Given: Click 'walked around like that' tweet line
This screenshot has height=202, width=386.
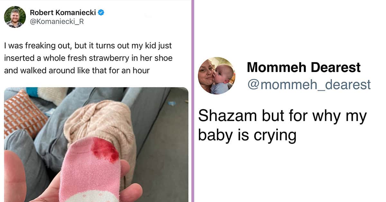Looking at the screenshot, I should [x=77, y=70].
